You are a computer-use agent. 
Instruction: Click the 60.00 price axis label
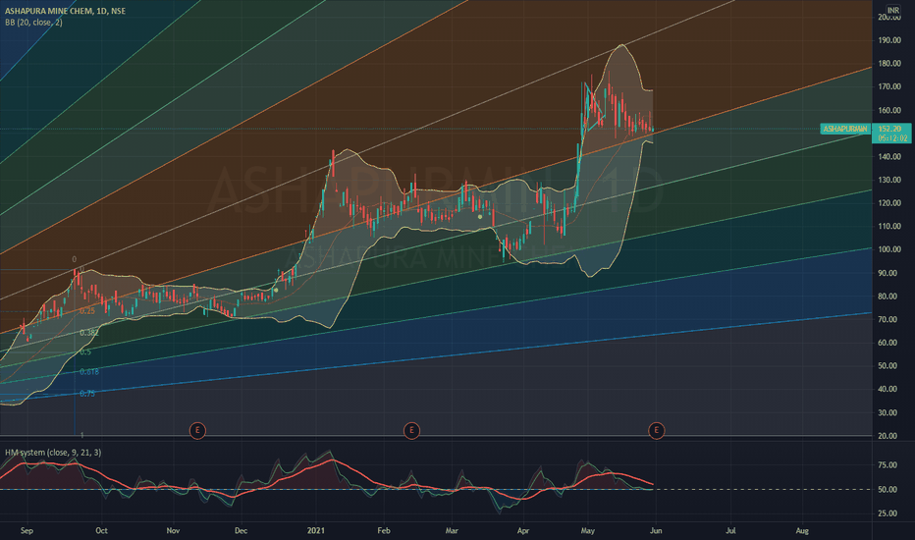(889, 343)
